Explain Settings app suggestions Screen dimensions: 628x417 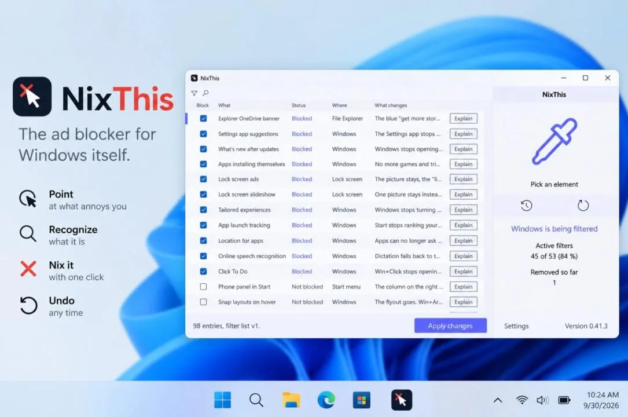464,134
